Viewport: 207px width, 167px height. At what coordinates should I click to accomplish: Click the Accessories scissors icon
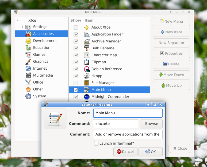click(28, 34)
